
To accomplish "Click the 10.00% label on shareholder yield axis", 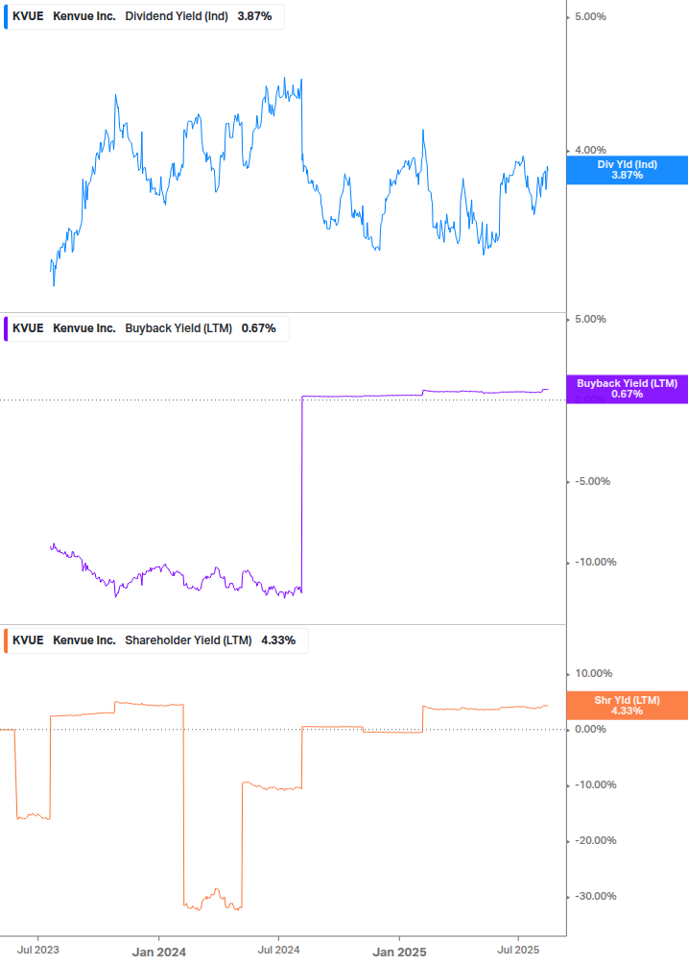I will (x=593, y=674).
